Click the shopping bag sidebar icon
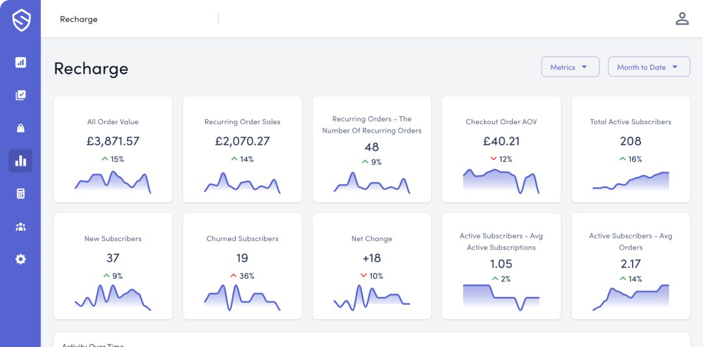The width and height of the screenshot is (703, 347). coord(20,128)
